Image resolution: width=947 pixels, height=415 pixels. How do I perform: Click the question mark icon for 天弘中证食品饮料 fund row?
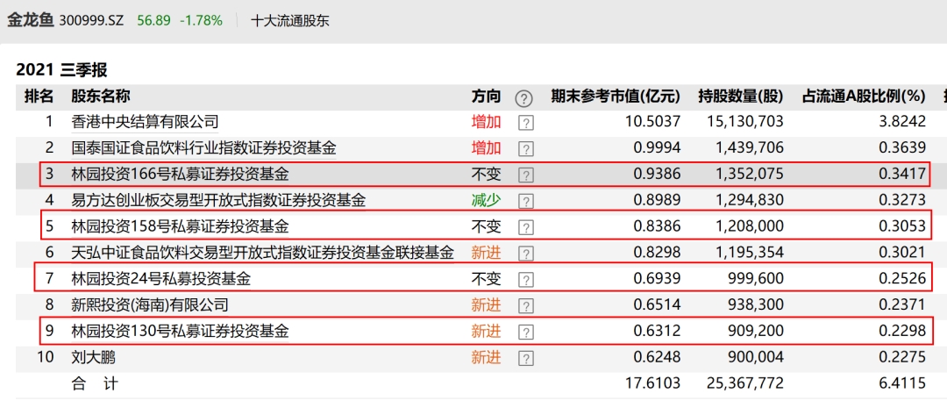[527, 254]
